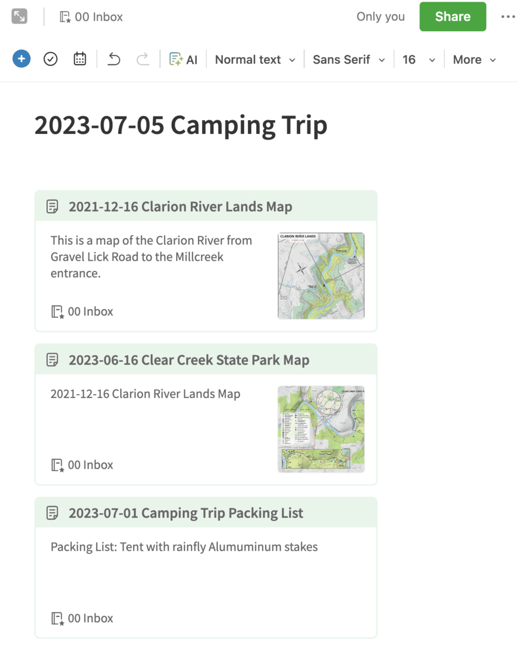Open the AI note tools
The image size is (518, 667).
183,59
